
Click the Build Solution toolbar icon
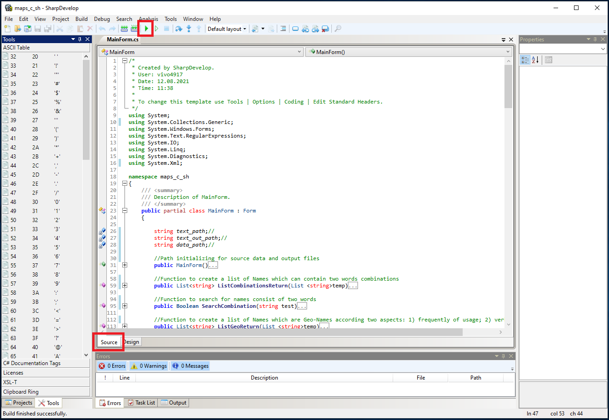(x=124, y=29)
